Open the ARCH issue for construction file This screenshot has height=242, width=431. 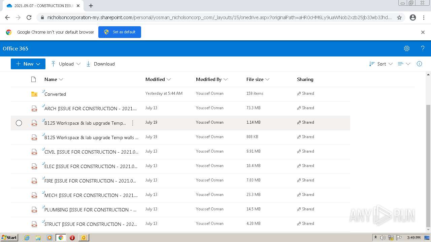[x=91, y=109]
